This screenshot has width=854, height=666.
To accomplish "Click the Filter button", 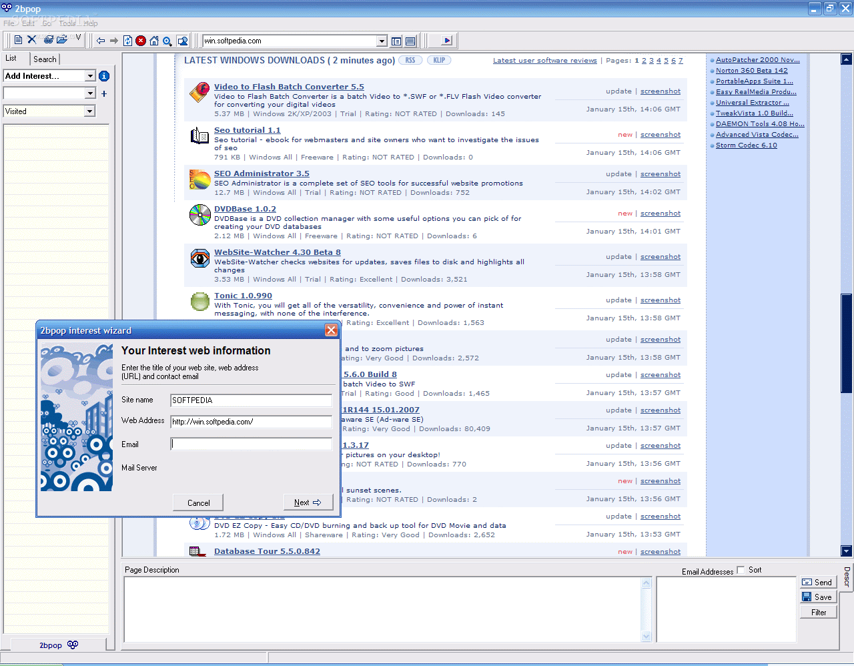I will tap(818, 612).
